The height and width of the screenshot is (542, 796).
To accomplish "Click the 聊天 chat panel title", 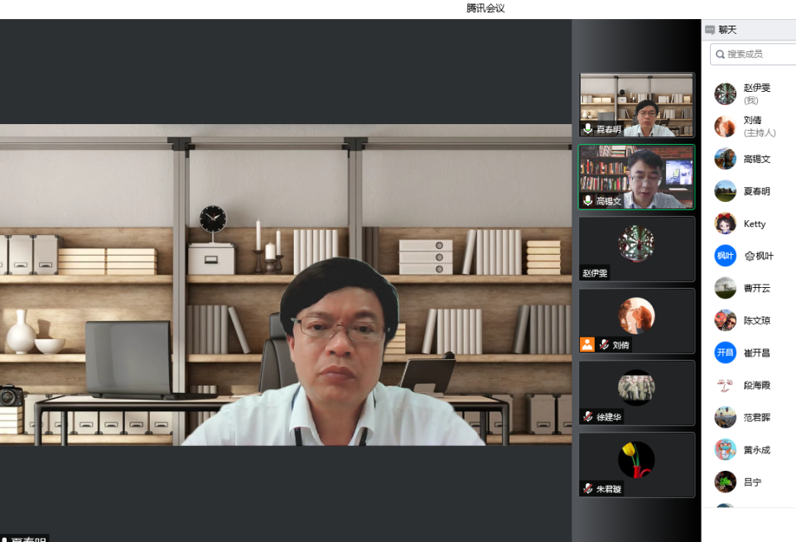I will coord(727,30).
